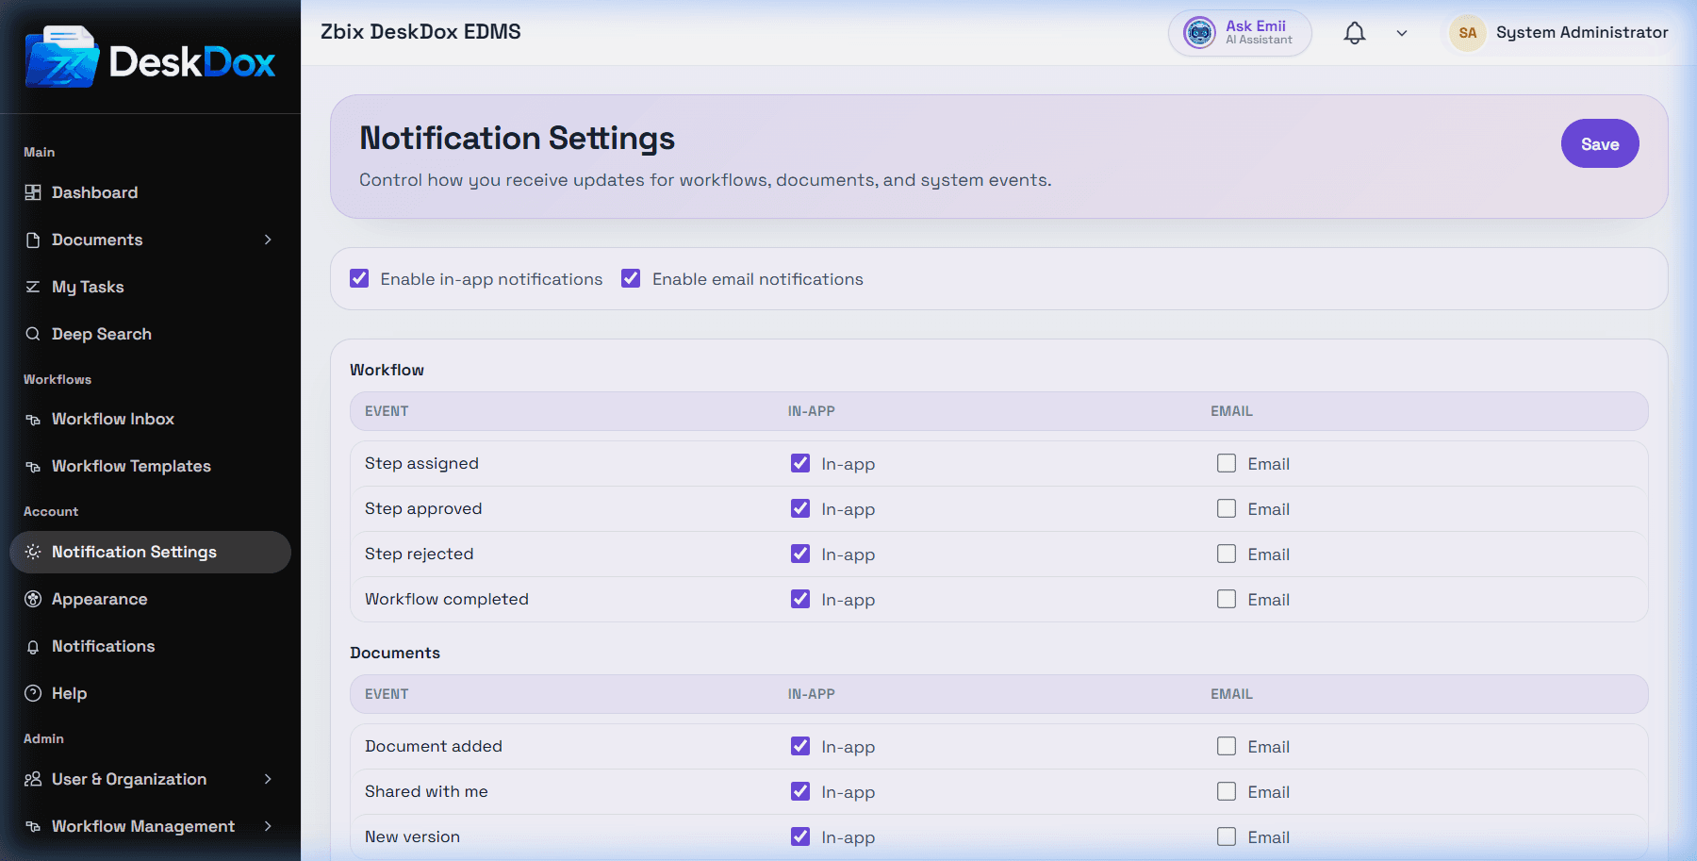
Task: Enable Email for Shared with me
Action: click(1227, 791)
